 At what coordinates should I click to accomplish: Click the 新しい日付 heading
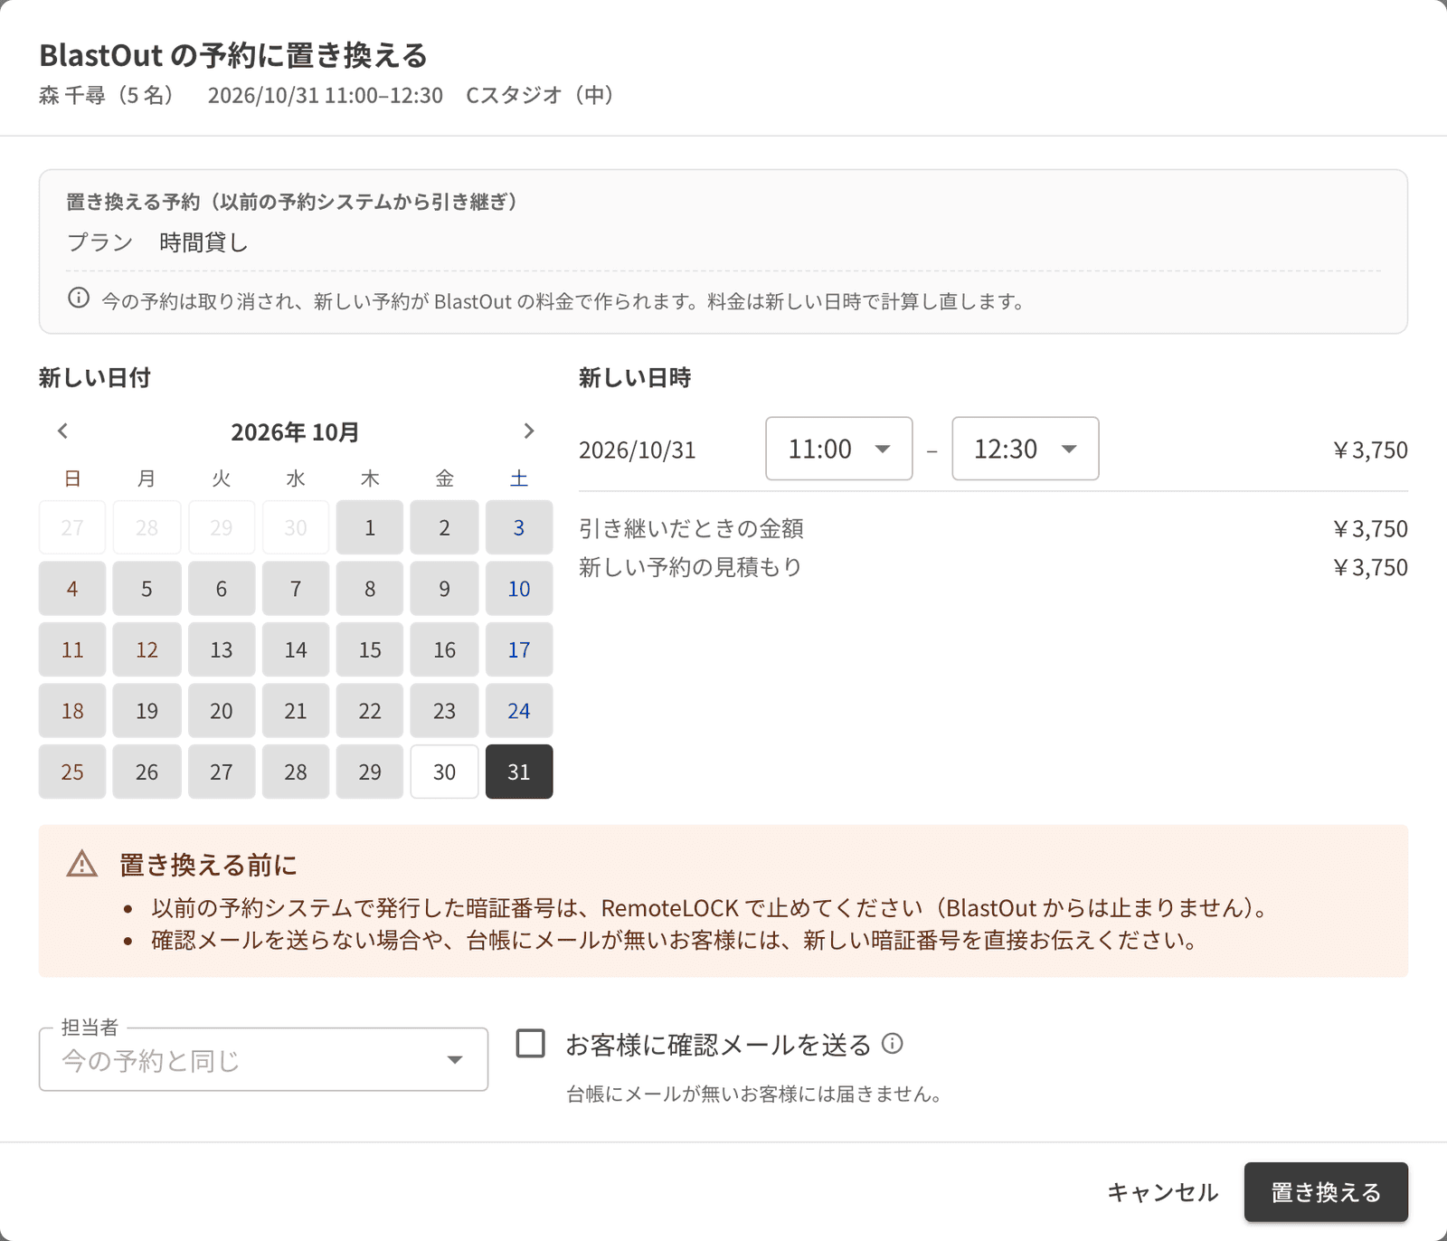[x=95, y=377]
